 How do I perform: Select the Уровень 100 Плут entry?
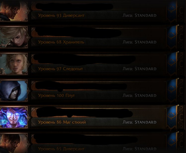tap(56, 95)
